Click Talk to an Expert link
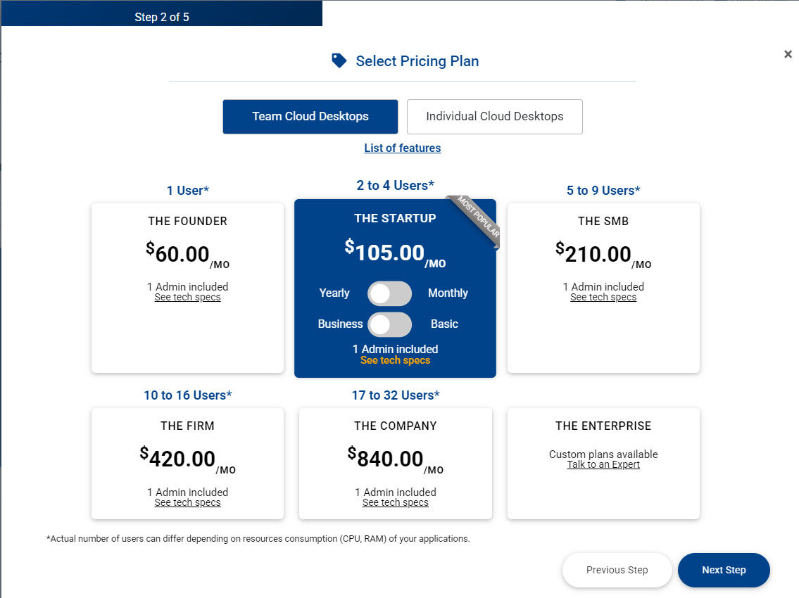The height and width of the screenshot is (598, 799). pos(603,465)
